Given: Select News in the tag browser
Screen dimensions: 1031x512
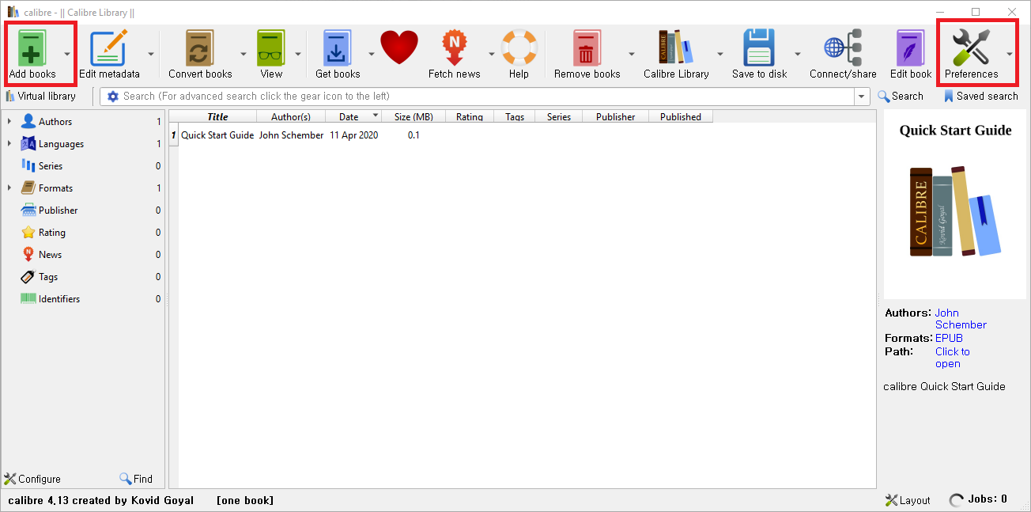Looking at the screenshot, I should coord(50,255).
